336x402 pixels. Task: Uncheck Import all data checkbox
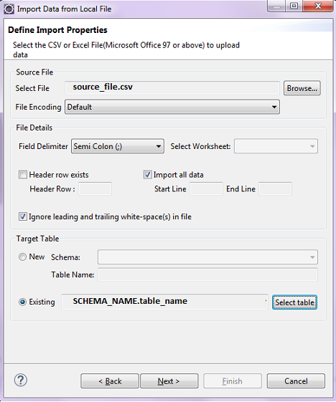pos(147,175)
